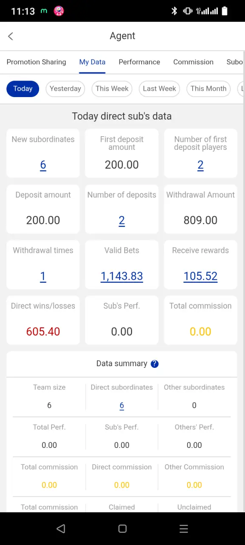Open Valid Bets value 1,143.83
This screenshot has width=245, height=545.
tap(122, 276)
